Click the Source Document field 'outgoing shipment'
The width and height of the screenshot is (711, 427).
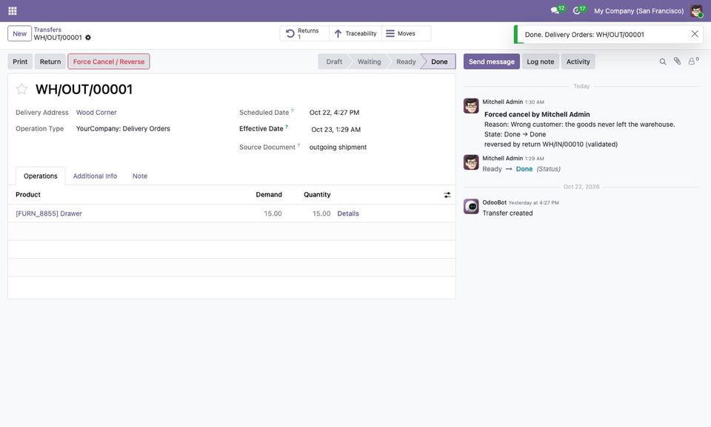point(338,147)
